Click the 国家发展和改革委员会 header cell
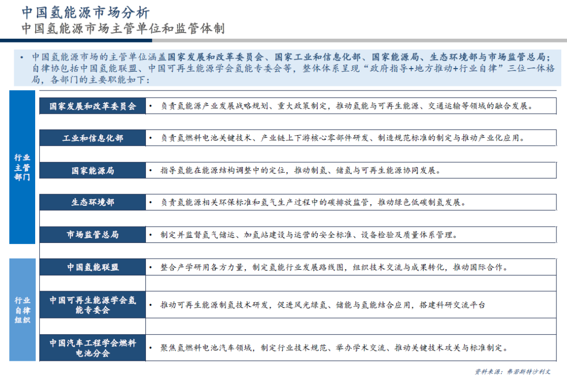 pos(92,106)
